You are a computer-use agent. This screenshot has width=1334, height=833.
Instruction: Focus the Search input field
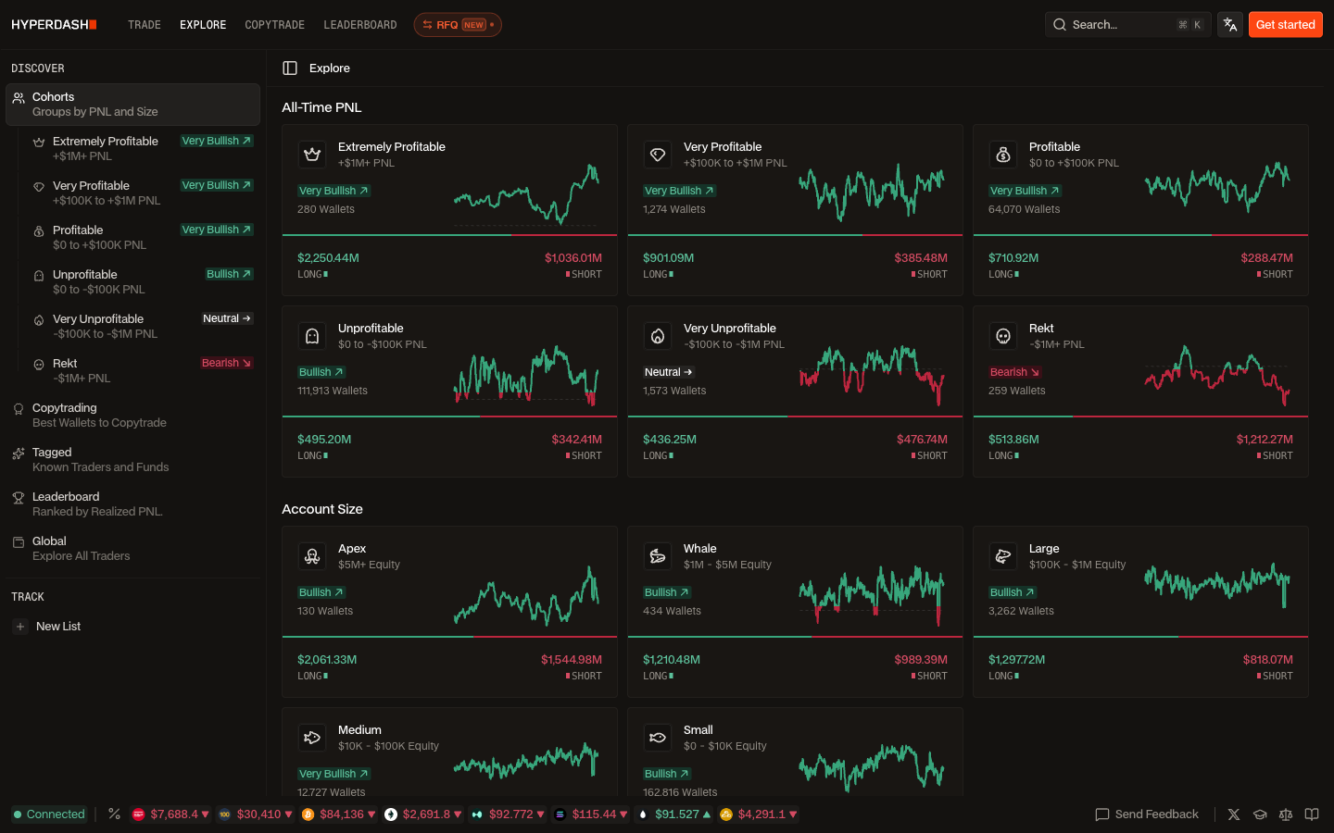coord(1127,25)
